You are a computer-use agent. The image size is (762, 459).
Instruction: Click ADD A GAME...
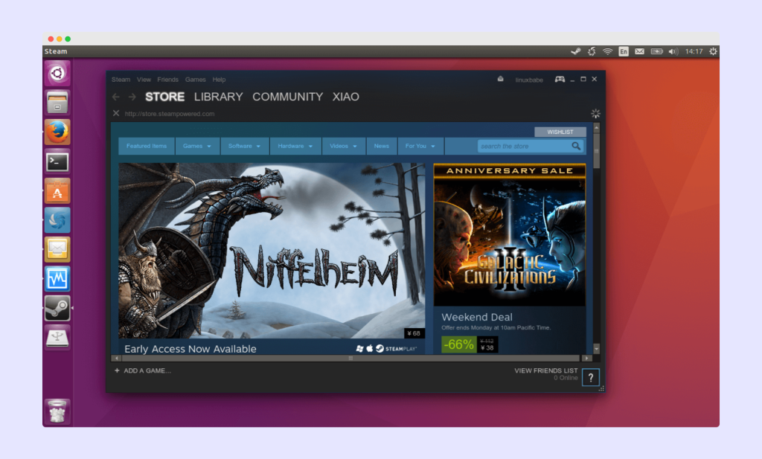click(147, 370)
